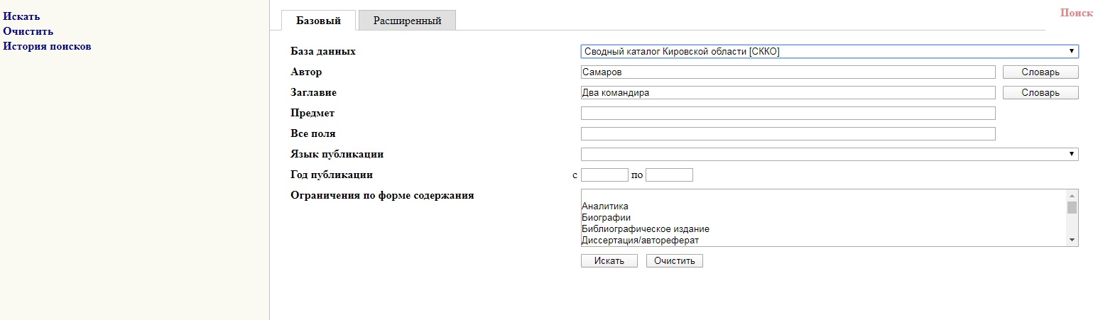Open the Словарь button next to Автор

[1040, 72]
